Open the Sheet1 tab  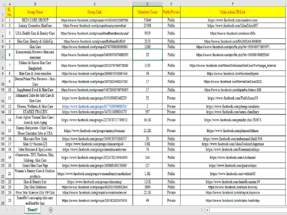32,210
